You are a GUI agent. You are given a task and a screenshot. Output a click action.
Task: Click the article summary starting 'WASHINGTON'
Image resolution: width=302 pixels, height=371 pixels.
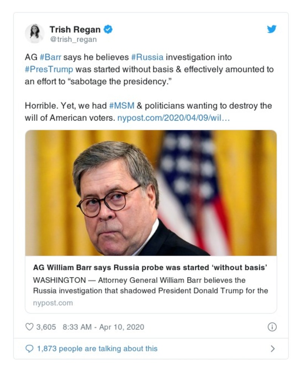[x=150, y=286]
